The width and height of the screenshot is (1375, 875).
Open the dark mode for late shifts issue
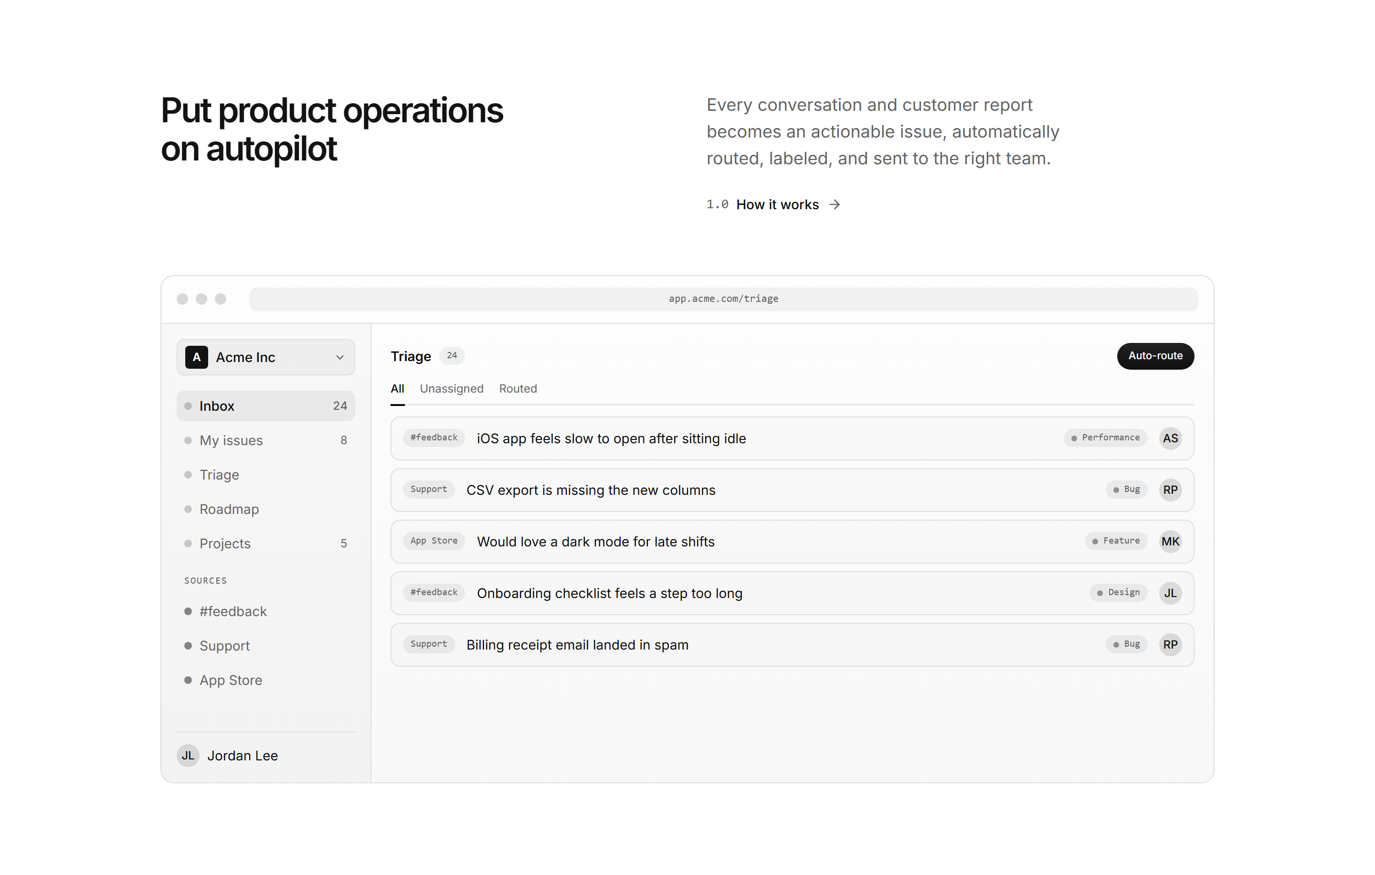pyautogui.click(x=792, y=542)
